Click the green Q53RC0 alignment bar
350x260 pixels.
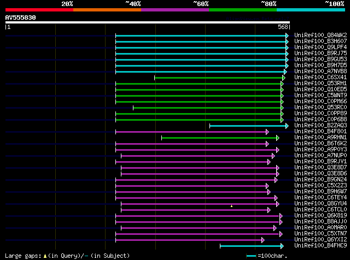click(x=208, y=108)
